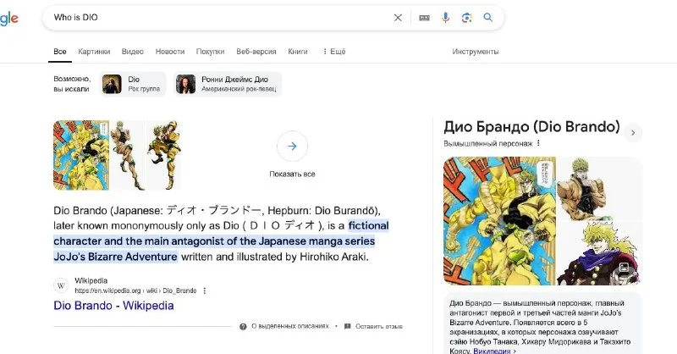Click "Оставить отзыв" feedback link
The image size is (677, 354).
click(374, 326)
